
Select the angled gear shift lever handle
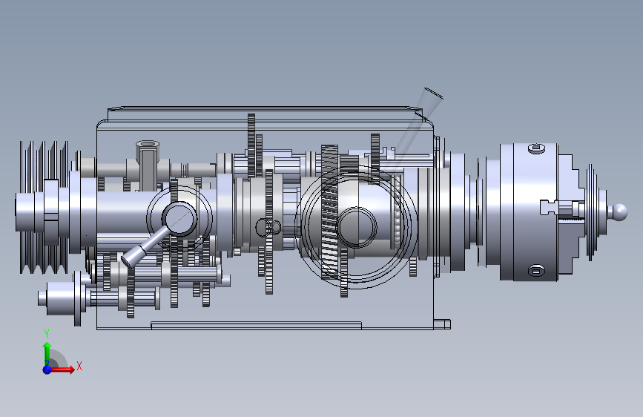pos(145,249)
